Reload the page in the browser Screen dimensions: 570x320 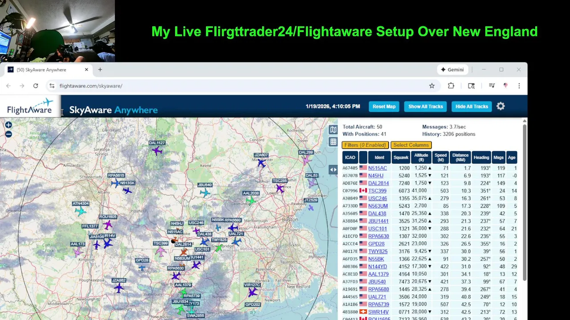(36, 86)
